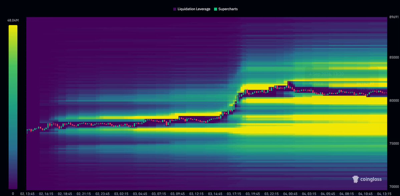400x196 pixels.
Task: Select the 02, 13:45 time axis label
Action: (28, 194)
